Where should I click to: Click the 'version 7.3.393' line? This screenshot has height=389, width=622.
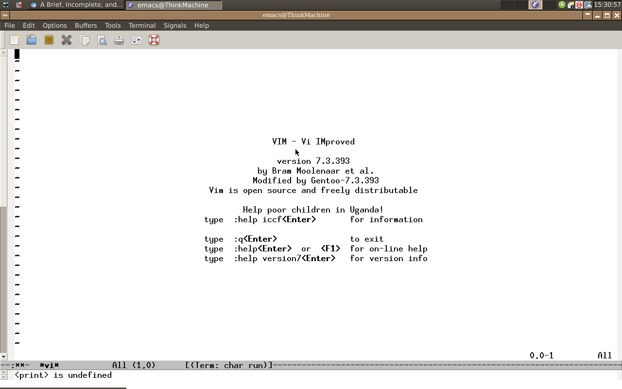(x=313, y=161)
